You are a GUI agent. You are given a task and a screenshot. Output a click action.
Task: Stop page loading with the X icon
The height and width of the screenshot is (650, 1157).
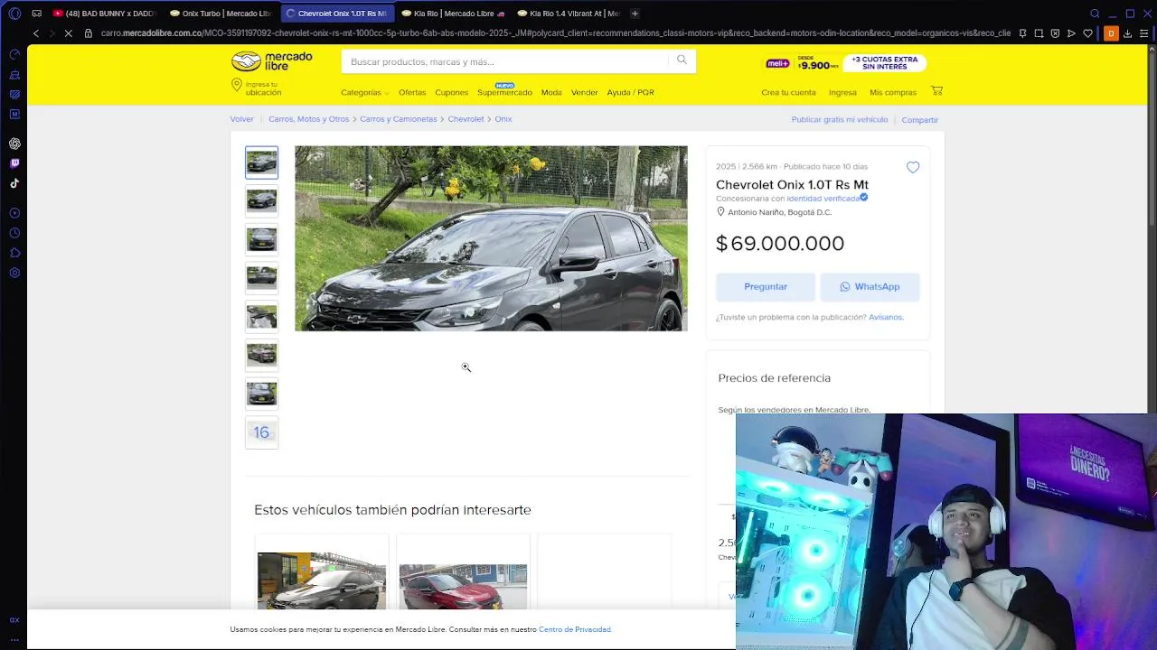[68, 33]
